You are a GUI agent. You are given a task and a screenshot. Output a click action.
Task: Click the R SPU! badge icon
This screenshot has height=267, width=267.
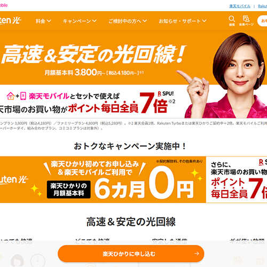[x=166, y=93]
